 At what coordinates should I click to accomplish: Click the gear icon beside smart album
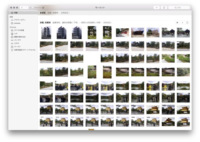pyautogui.click(x=12, y=50)
